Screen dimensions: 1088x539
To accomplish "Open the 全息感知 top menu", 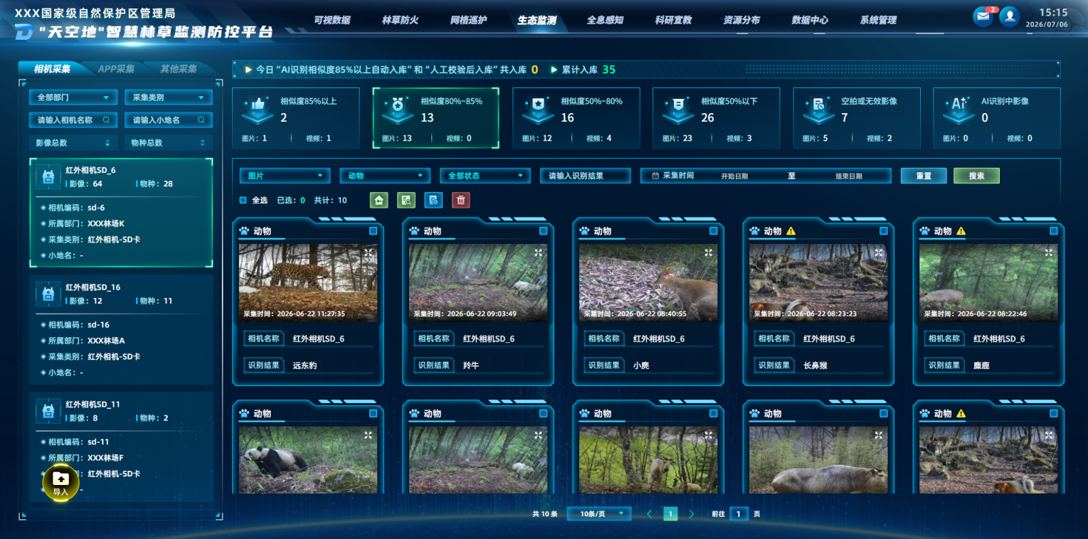I will pyautogui.click(x=606, y=20).
